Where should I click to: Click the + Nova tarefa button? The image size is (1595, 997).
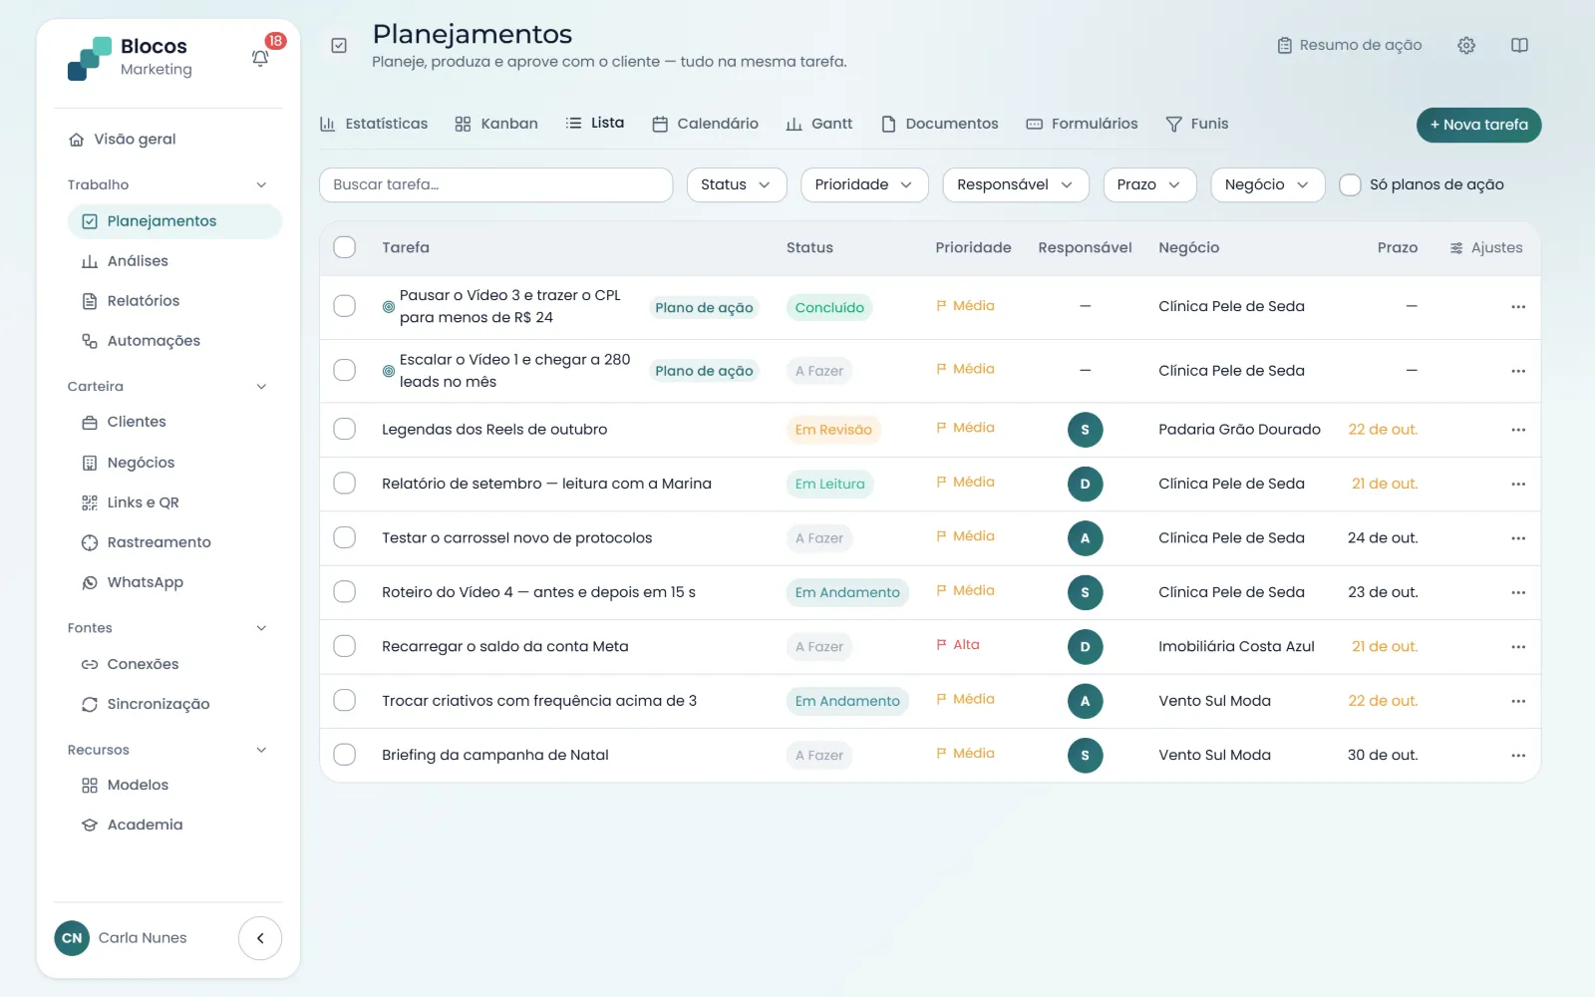(x=1478, y=125)
